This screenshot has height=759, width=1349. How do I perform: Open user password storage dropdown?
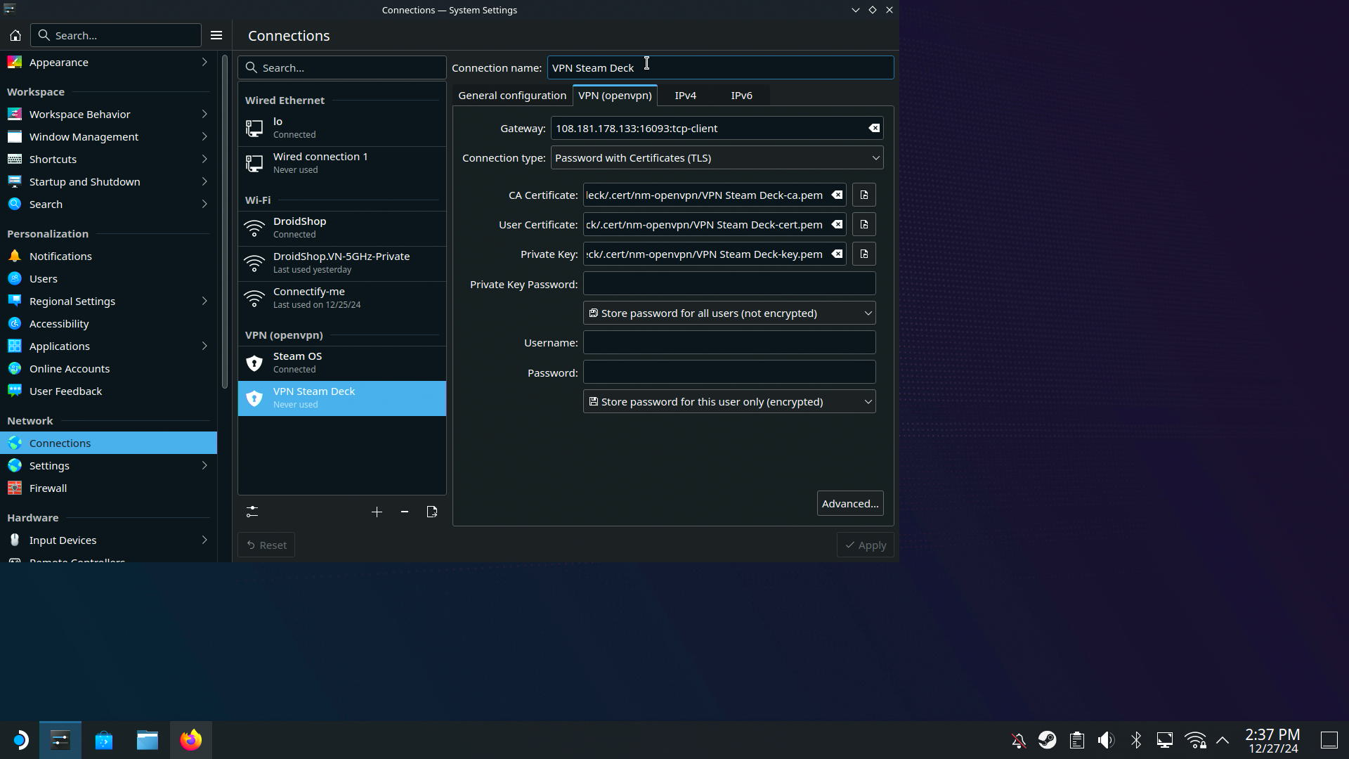pyautogui.click(x=729, y=402)
